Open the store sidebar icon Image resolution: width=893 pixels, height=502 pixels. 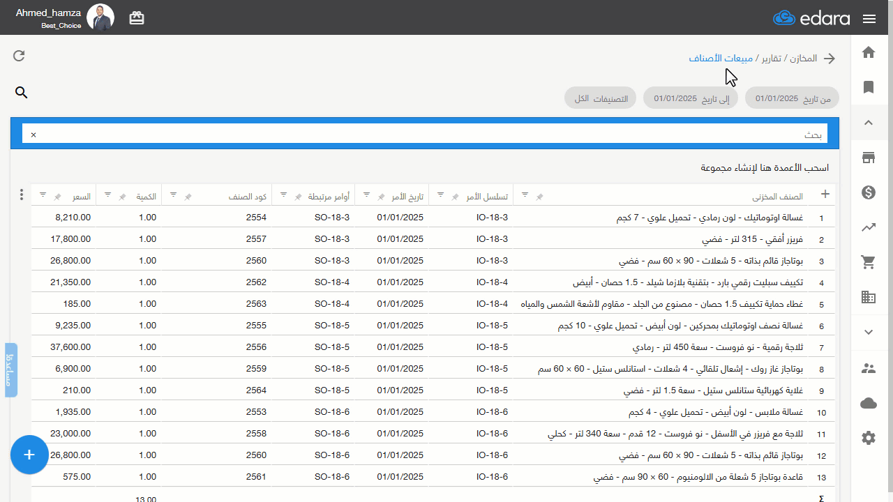pyautogui.click(x=869, y=158)
